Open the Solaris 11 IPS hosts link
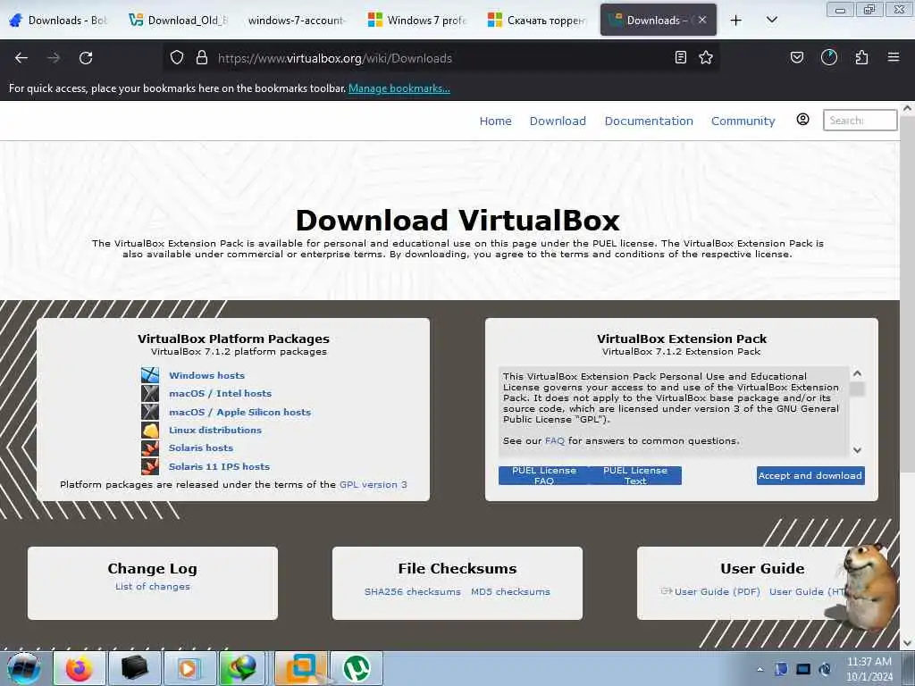915x686 pixels. click(x=220, y=466)
